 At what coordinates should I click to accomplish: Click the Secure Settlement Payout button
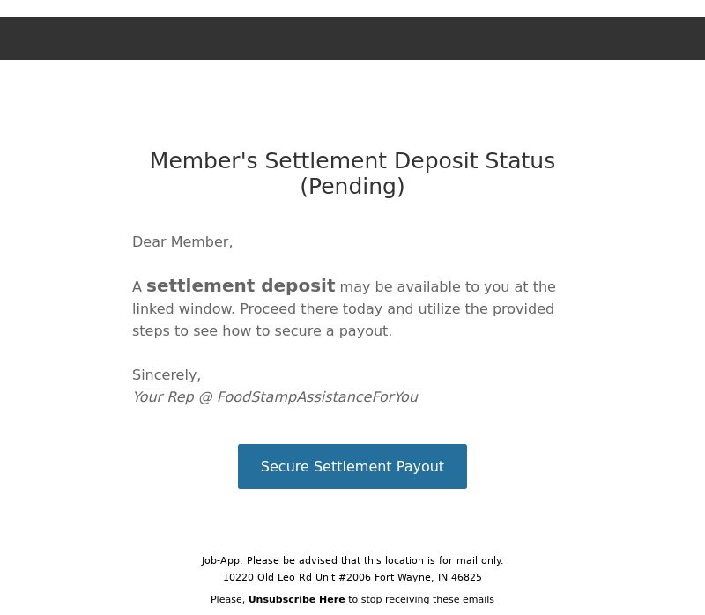352,466
